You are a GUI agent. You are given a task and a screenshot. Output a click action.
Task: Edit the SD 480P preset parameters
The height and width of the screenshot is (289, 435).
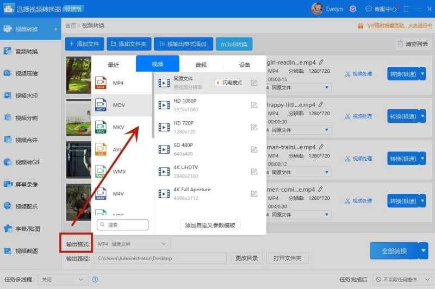click(x=254, y=149)
